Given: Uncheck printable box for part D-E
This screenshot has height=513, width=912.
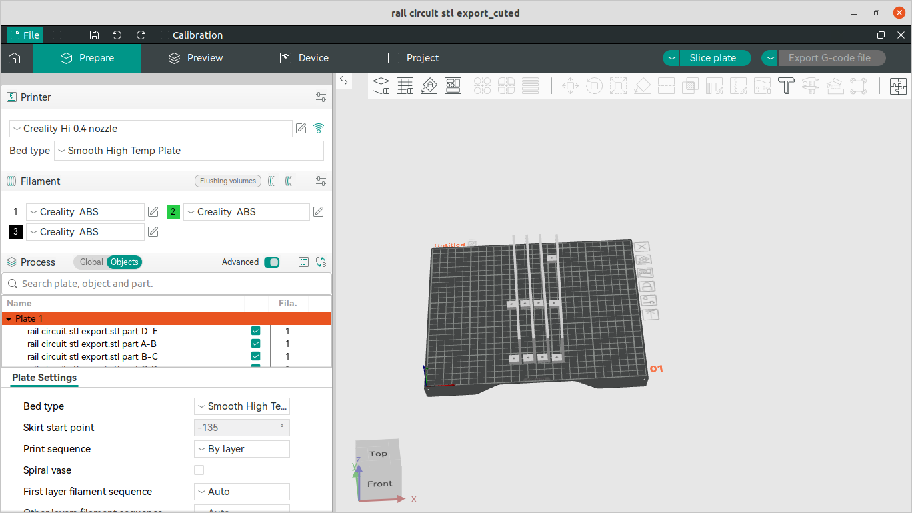Looking at the screenshot, I should [x=255, y=331].
